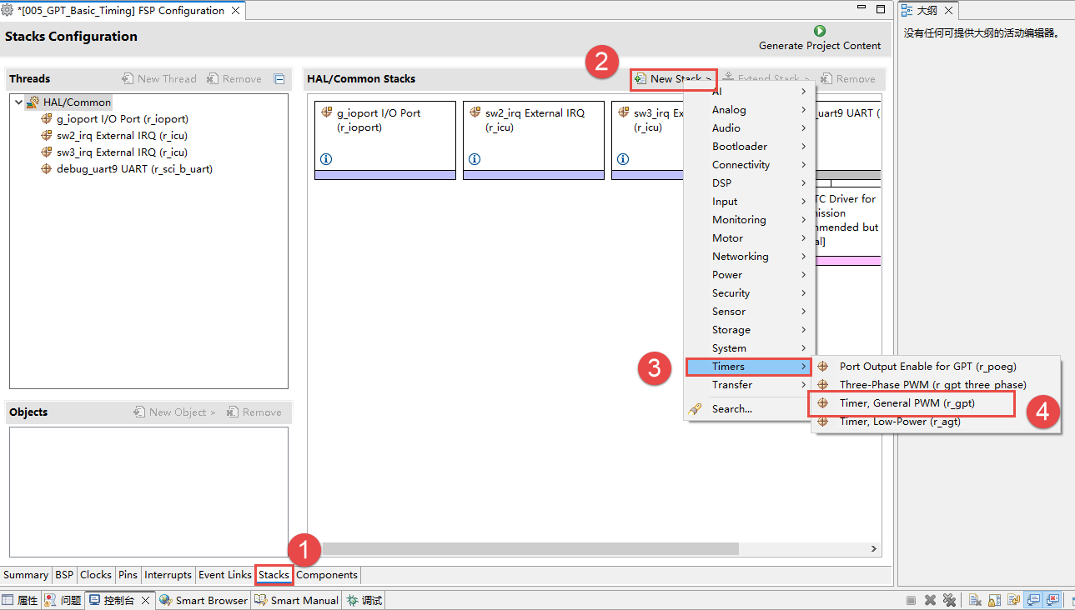Click Generate Project Content green arrow icon
The image size is (1075, 610).
pyautogui.click(x=819, y=31)
